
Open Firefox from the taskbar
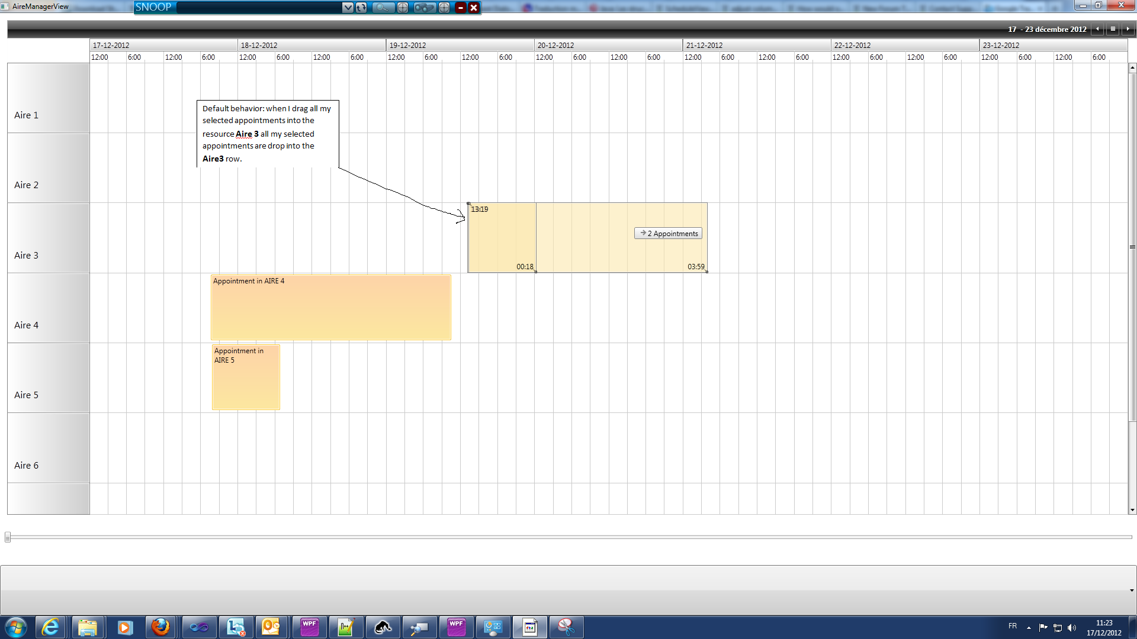pos(160,627)
